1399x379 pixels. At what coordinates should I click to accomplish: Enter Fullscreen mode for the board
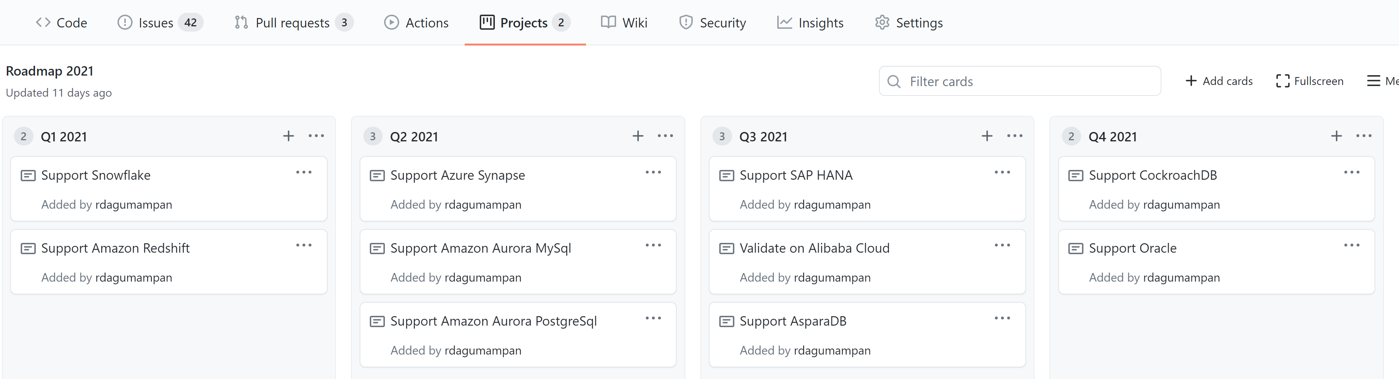tap(1309, 81)
